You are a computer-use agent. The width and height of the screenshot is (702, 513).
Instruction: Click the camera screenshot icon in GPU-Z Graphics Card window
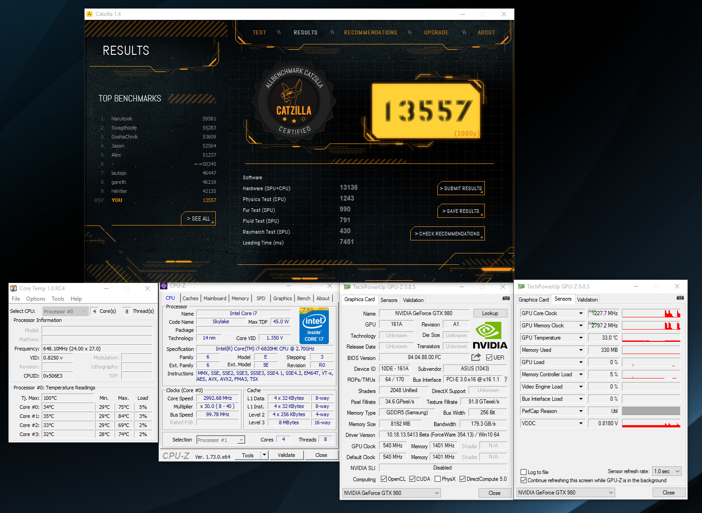(x=506, y=298)
